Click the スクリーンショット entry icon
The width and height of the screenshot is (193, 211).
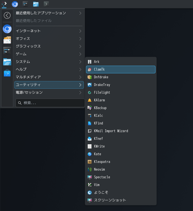90,200
